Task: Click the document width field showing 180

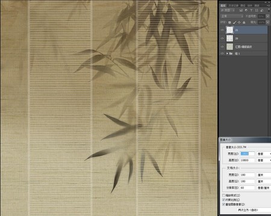Action: (248, 175)
